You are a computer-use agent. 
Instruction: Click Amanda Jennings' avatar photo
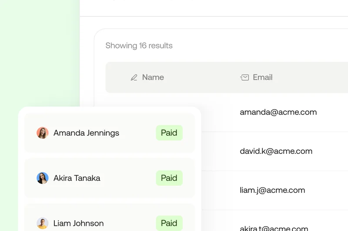[x=43, y=133]
